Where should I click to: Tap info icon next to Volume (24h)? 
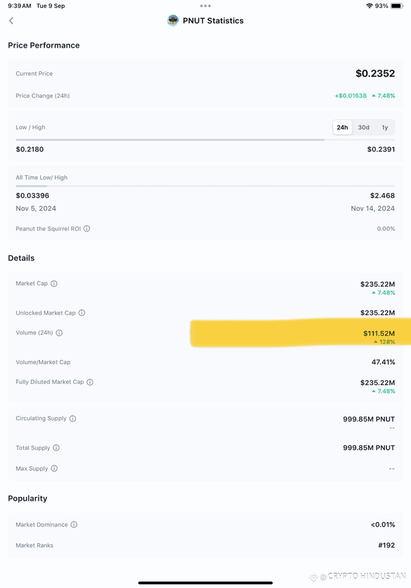tap(59, 332)
